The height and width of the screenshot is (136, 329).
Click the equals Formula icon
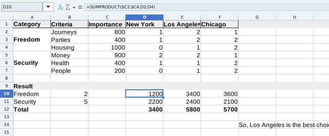tap(80, 7)
